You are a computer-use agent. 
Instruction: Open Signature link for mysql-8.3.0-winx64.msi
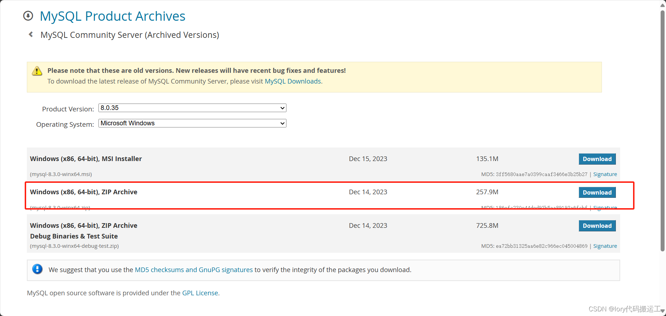(x=605, y=174)
